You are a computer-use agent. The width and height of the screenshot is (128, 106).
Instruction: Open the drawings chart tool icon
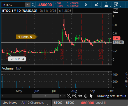pyautogui.click(x=116, y=4)
